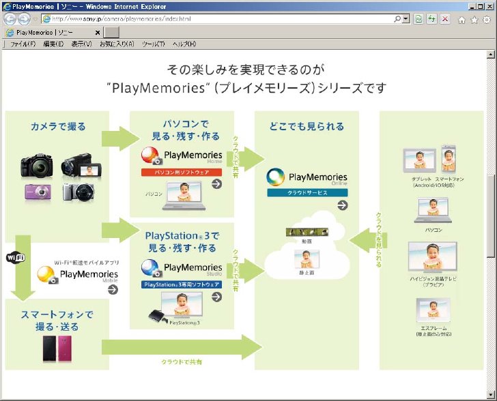Click the PlayMemories Mobile logo
This screenshot has height=401, width=497.
click(78, 275)
